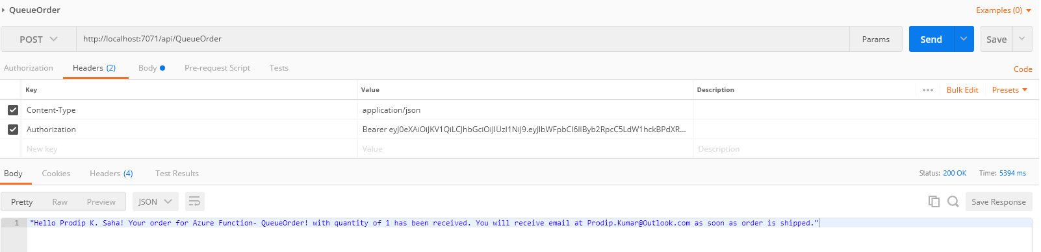Screen dimensions: 1041x252
Task: Click the Bulk Edit link
Action: (962, 90)
